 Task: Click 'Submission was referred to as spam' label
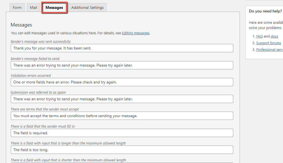38,93
